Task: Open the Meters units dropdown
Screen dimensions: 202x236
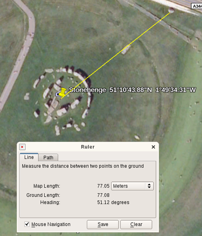Action: click(x=132, y=186)
